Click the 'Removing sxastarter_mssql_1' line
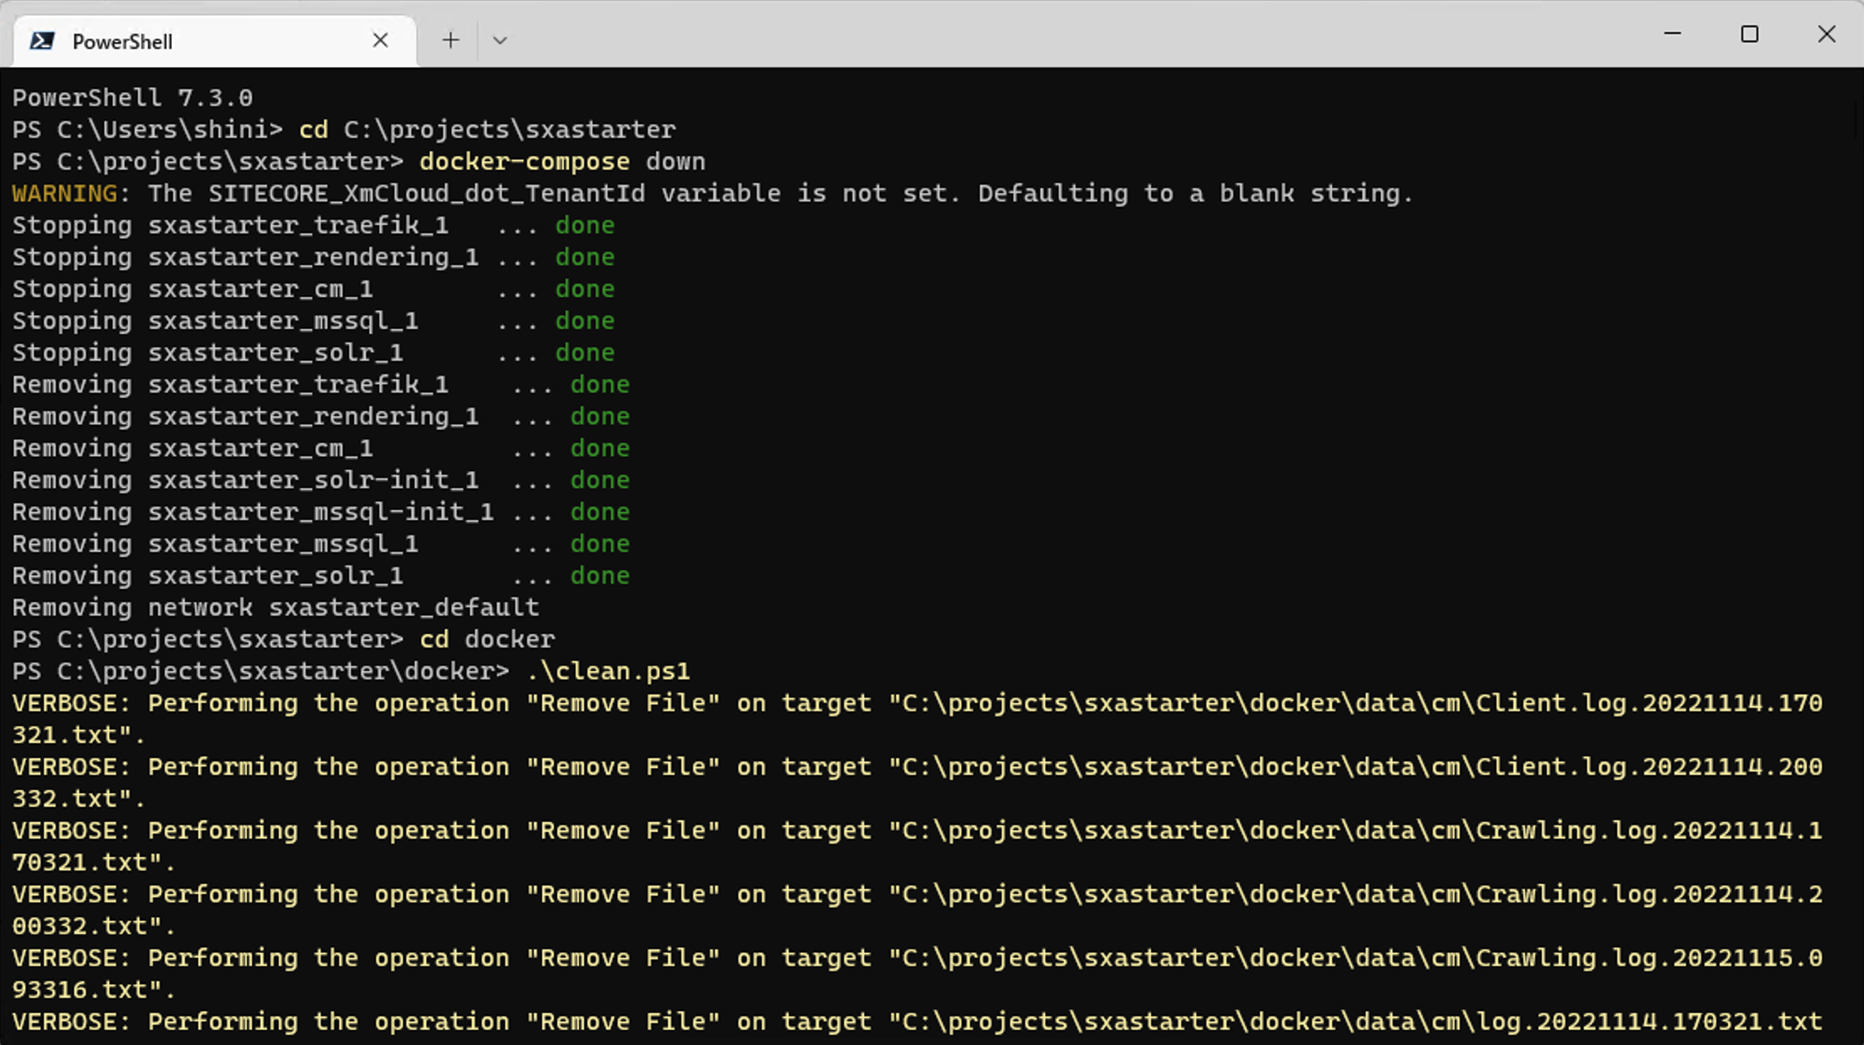The width and height of the screenshot is (1864, 1045). [x=320, y=544]
